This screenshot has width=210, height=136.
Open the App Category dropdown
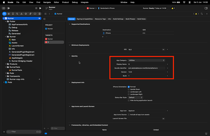click(x=146, y=60)
